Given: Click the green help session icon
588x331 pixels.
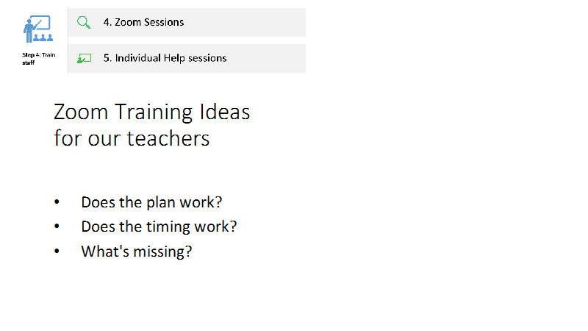Looking at the screenshot, I should coord(84,59).
